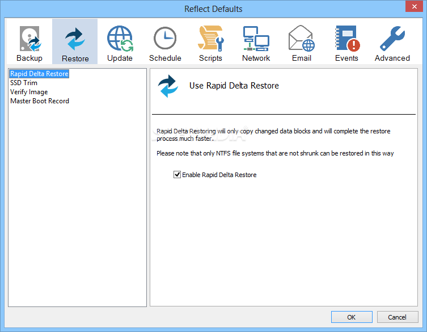Image resolution: width=427 pixels, height=332 pixels.
Task: Select Verify Image in the list
Action: point(29,92)
